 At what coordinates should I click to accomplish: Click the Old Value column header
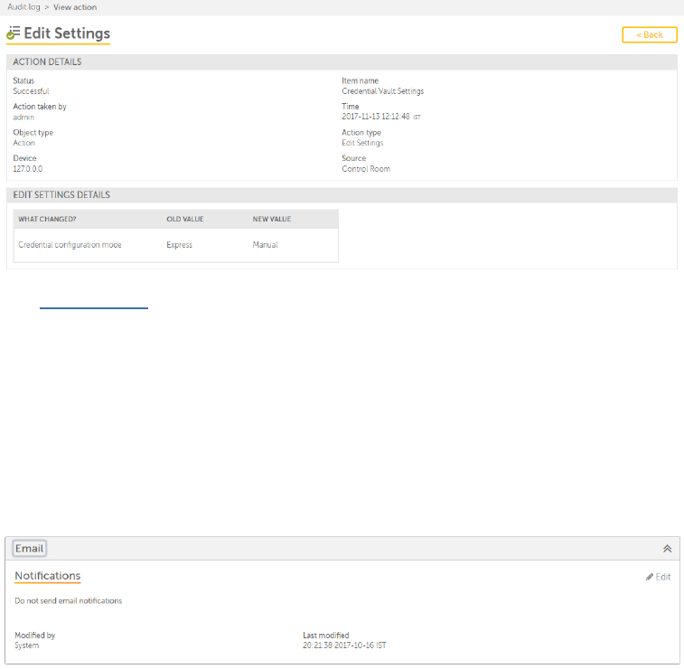183,219
